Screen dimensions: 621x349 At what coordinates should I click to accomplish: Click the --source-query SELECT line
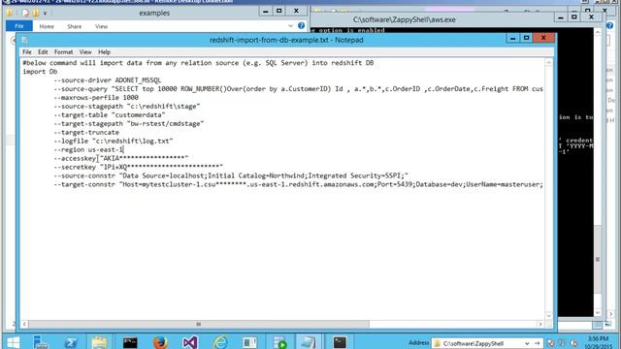click(x=298, y=89)
